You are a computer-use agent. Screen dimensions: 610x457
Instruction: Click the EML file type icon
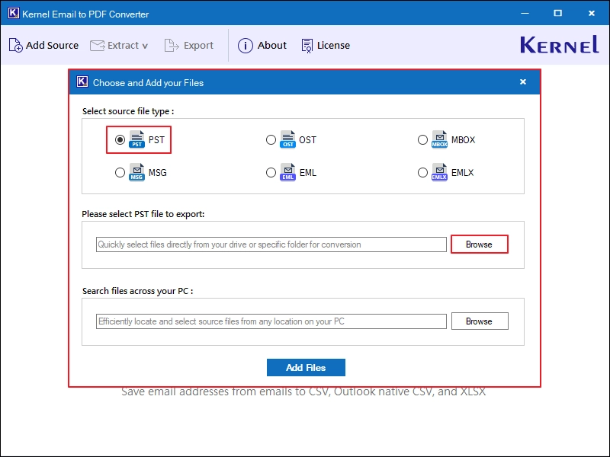(x=287, y=173)
